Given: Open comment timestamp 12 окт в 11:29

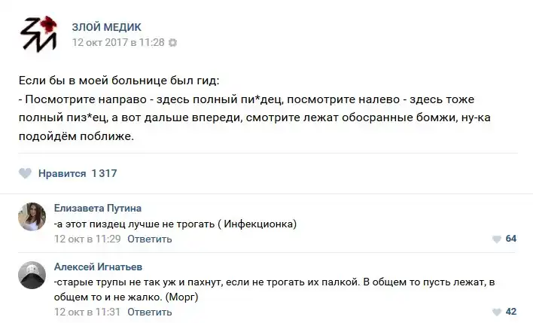Looking at the screenshot, I should click(87, 239).
